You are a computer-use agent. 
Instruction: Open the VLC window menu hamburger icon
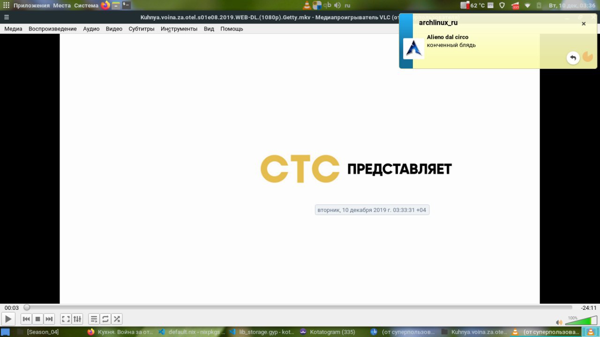tap(7, 17)
